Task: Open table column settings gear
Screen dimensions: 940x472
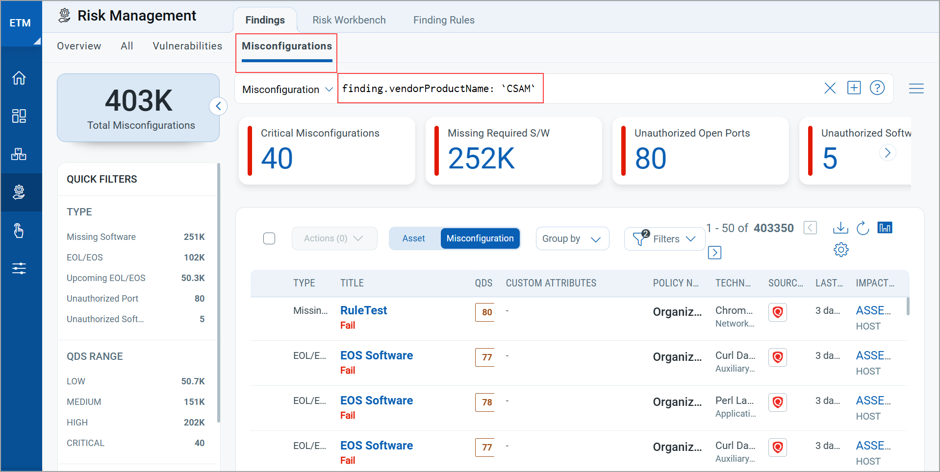Action: pos(841,250)
